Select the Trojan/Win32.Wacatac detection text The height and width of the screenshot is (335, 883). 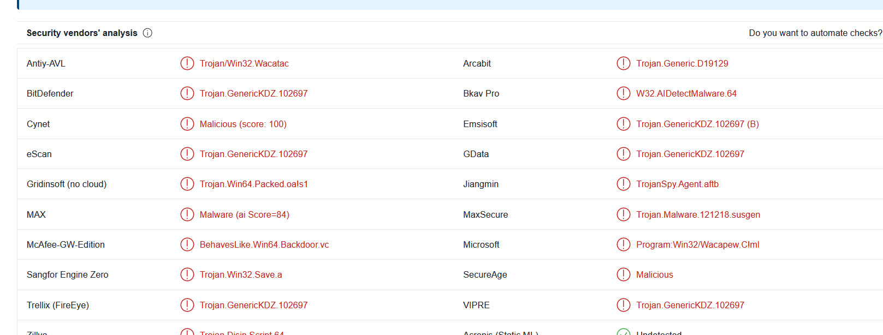pyautogui.click(x=244, y=63)
